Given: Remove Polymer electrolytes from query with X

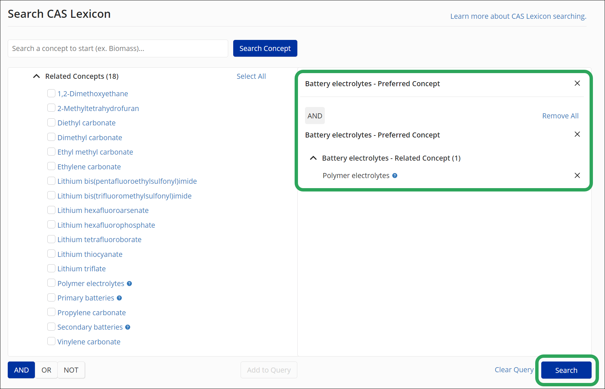Looking at the screenshot, I should tap(577, 175).
